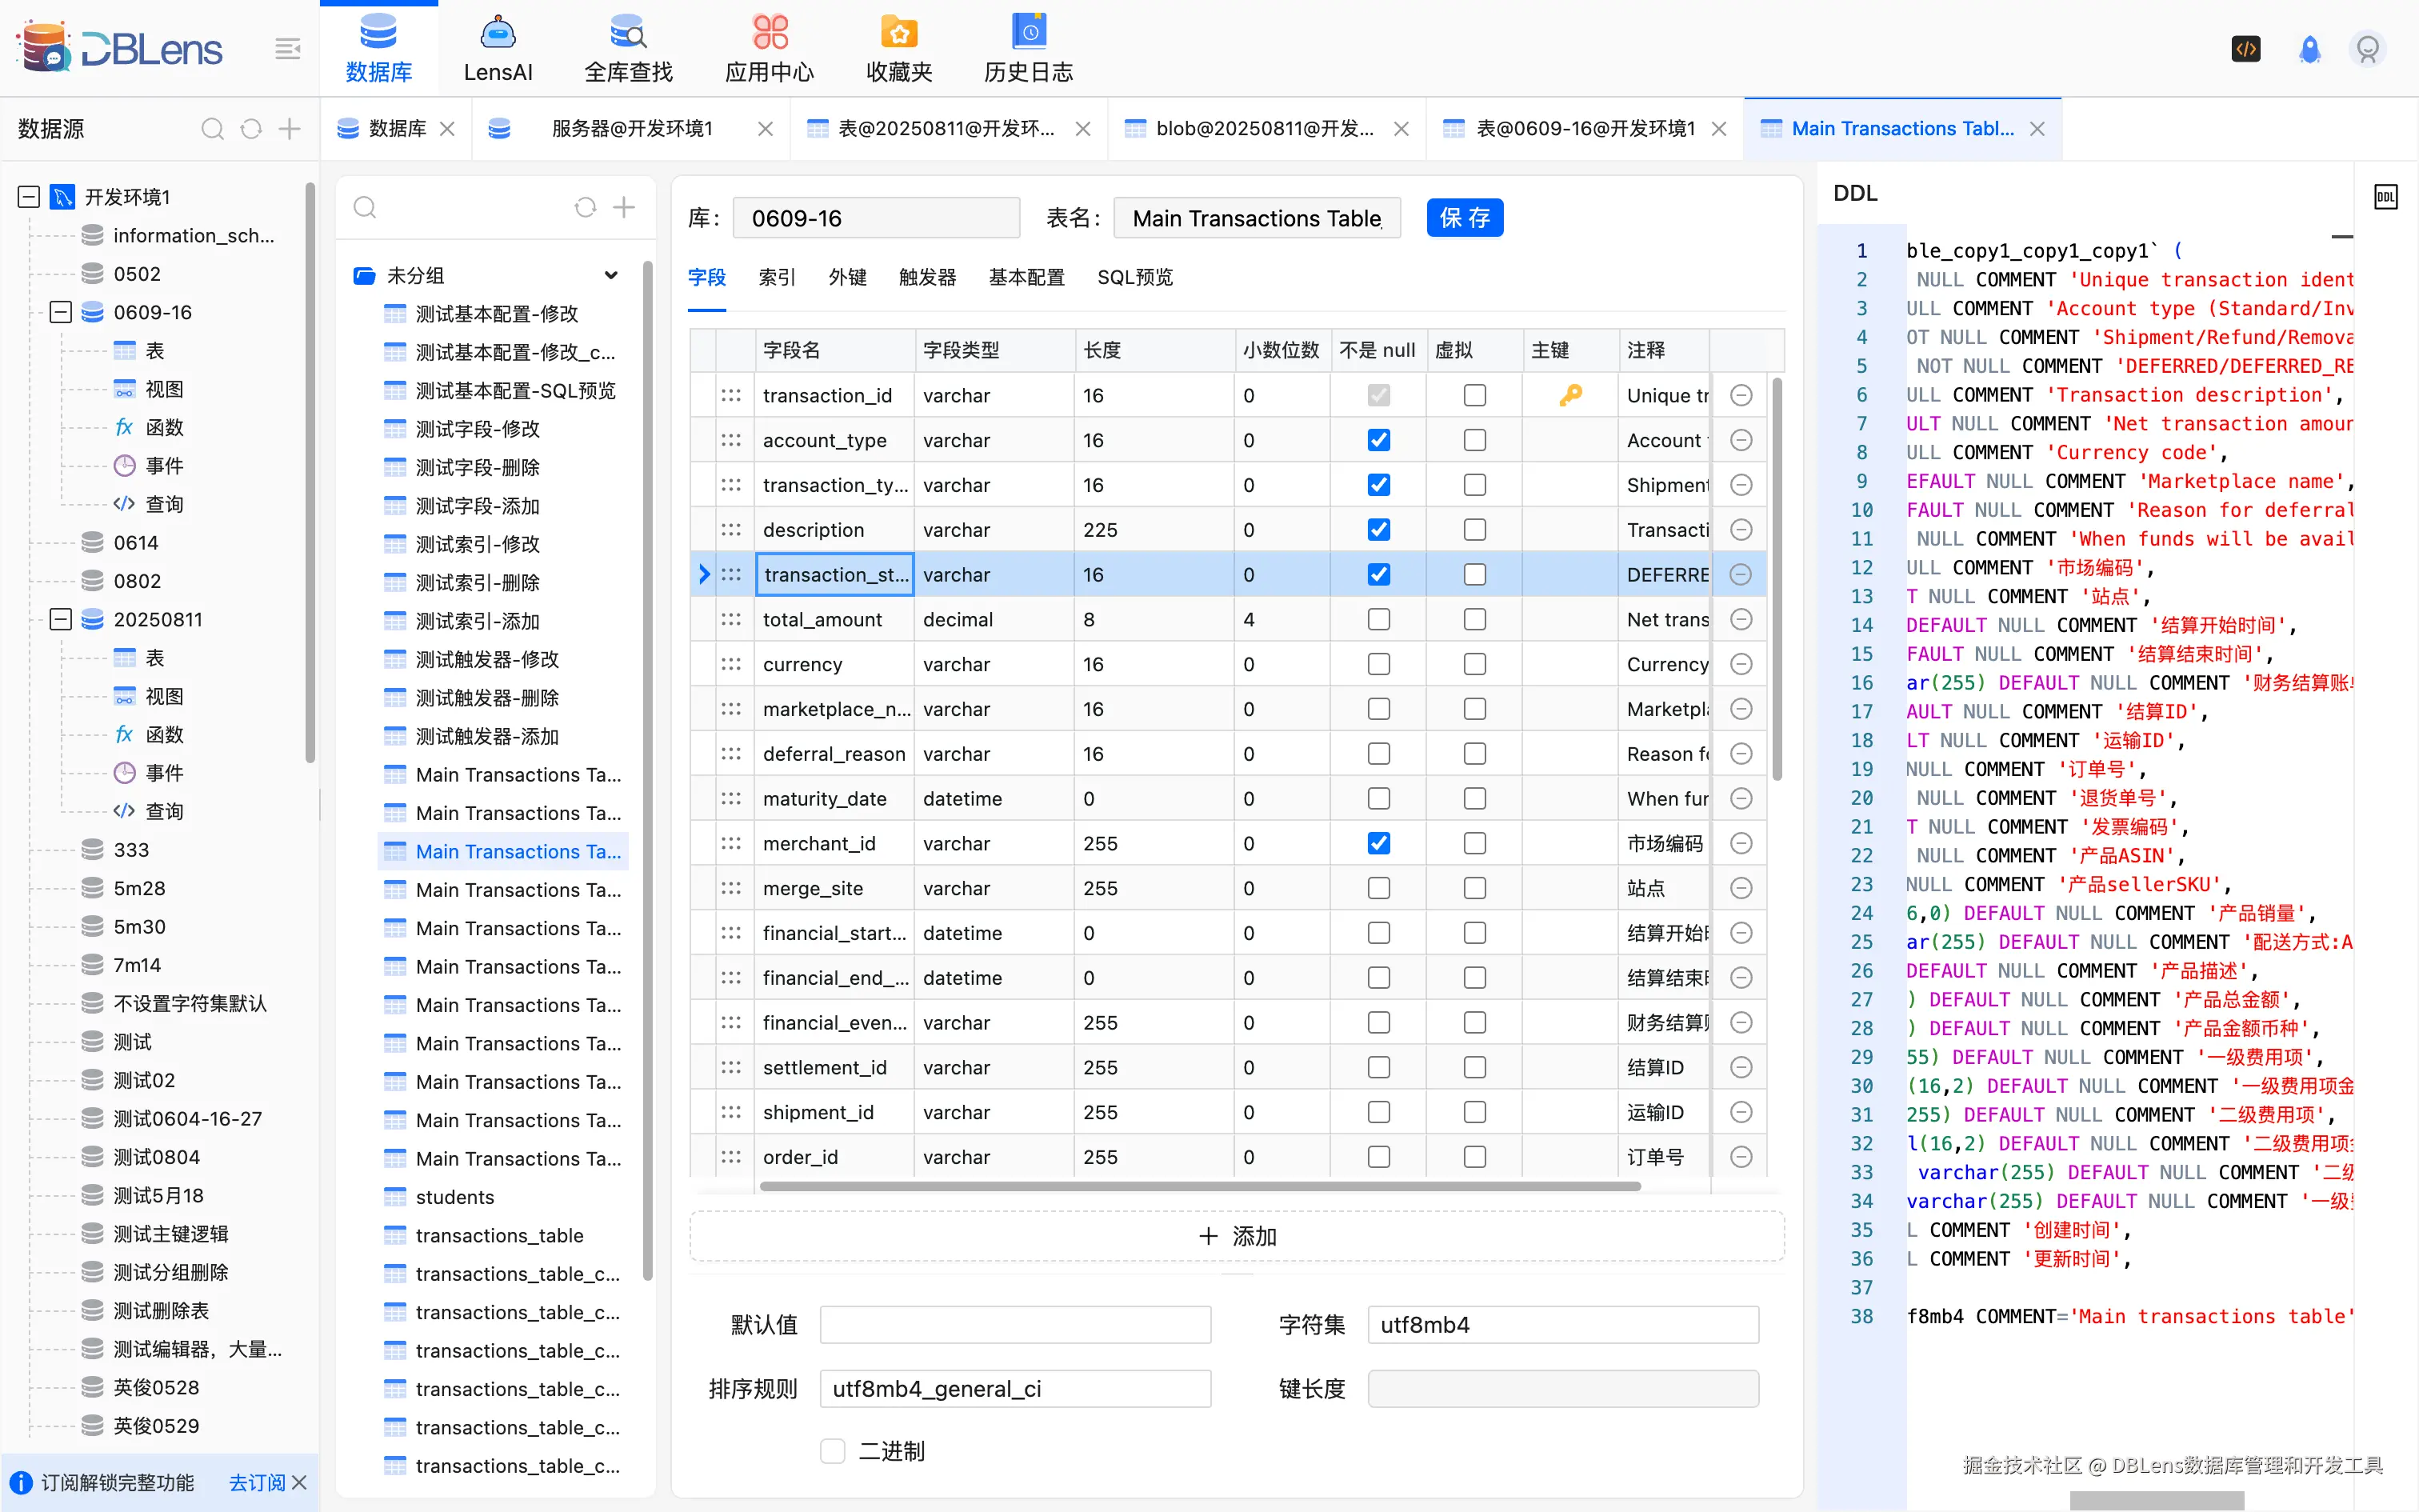This screenshot has height=1512, width=2419.
Task: Click the 去订阅 subscribe link
Action: pos(256,1482)
